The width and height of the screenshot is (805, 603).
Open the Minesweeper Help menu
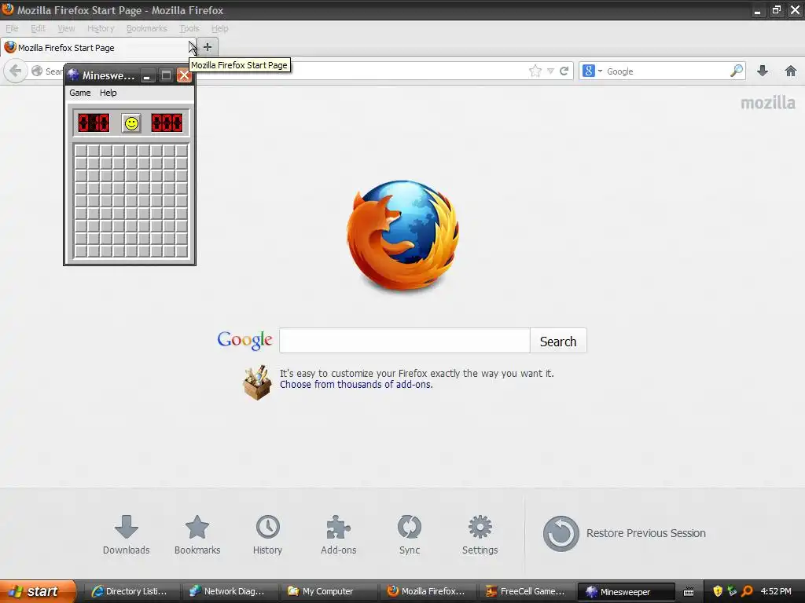[x=108, y=93]
